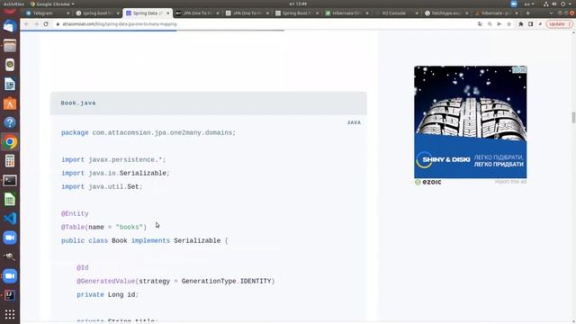Click the private Long id line
Screen dimensions: 576x324
tap(108, 294)
